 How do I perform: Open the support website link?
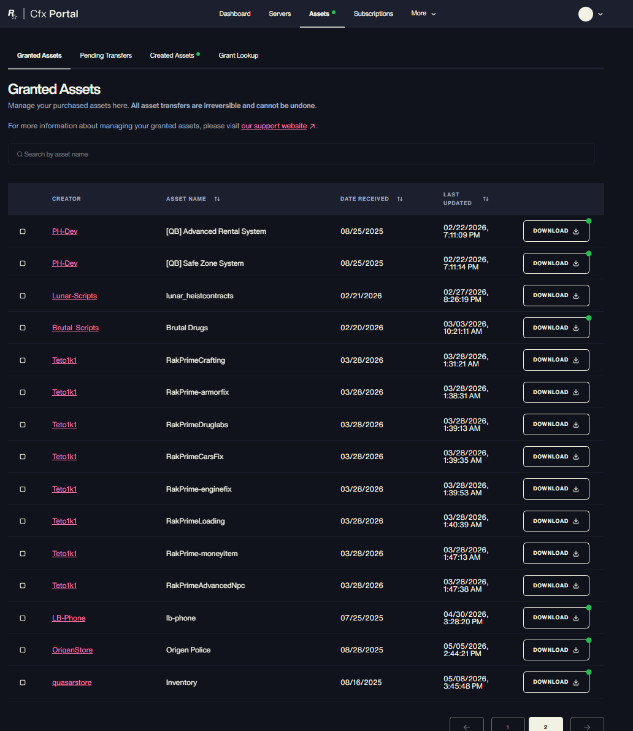pyautogui.click(x=274, y=126)
